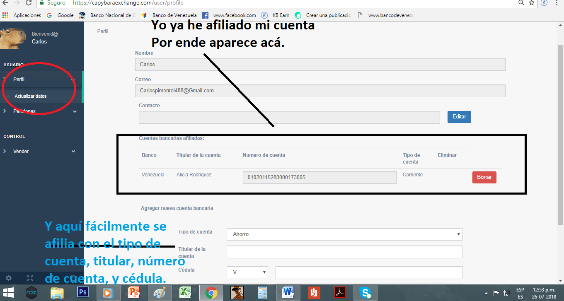
Task: Click the sidebar settings gear icon
Action: 9,278
